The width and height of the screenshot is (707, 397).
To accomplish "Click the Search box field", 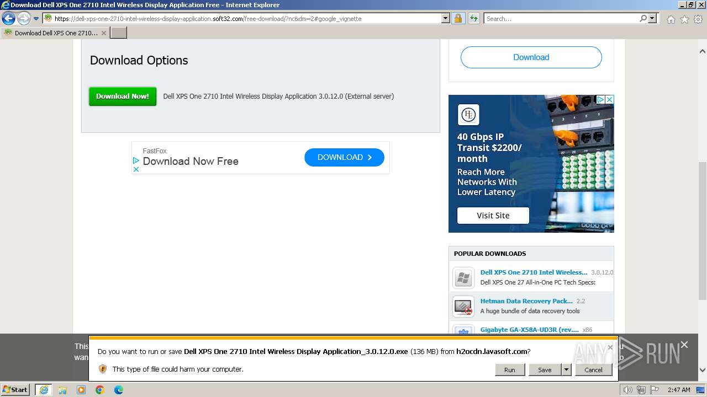I will click(x=561, y=19).
